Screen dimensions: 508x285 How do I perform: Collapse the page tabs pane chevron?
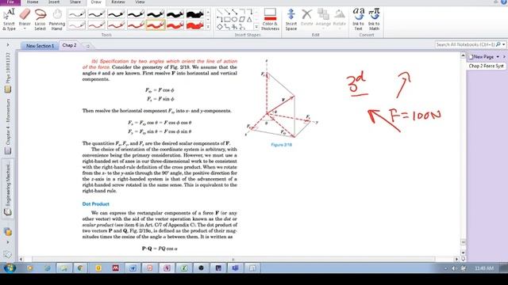(504, 57)
